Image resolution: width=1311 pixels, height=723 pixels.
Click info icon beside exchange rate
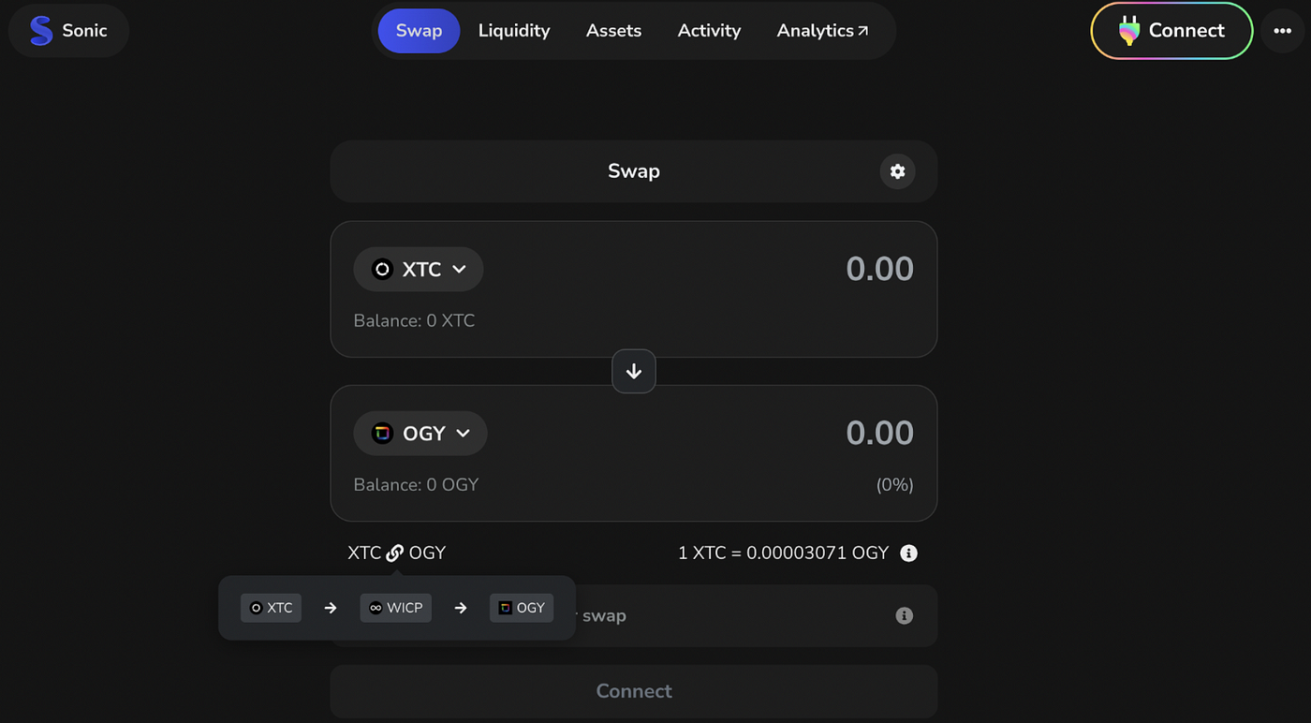908,553
